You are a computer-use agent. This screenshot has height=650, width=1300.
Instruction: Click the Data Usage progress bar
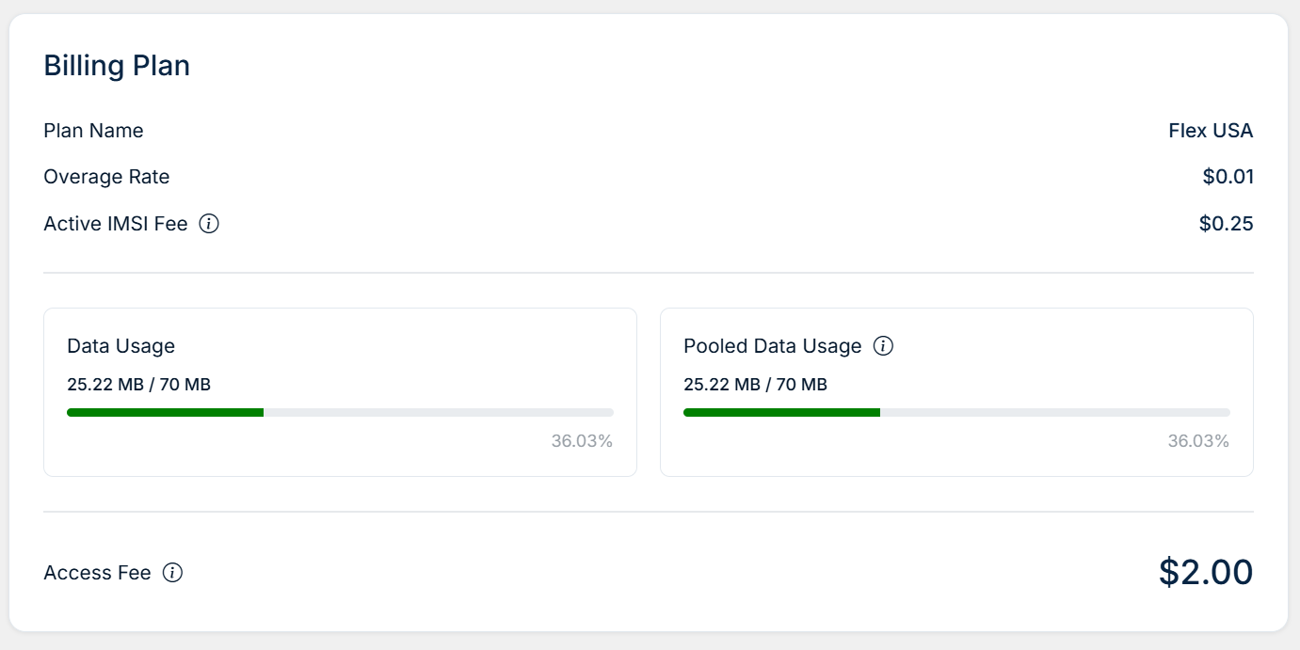coord(340,412)
